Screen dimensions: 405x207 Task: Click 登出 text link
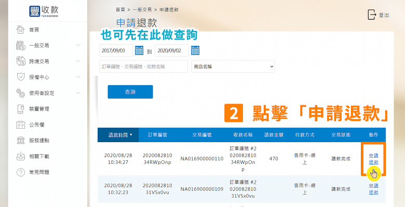[x=384, y=15]
